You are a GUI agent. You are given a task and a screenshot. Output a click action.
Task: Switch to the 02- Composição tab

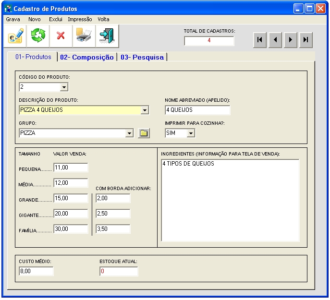point(87,57)
